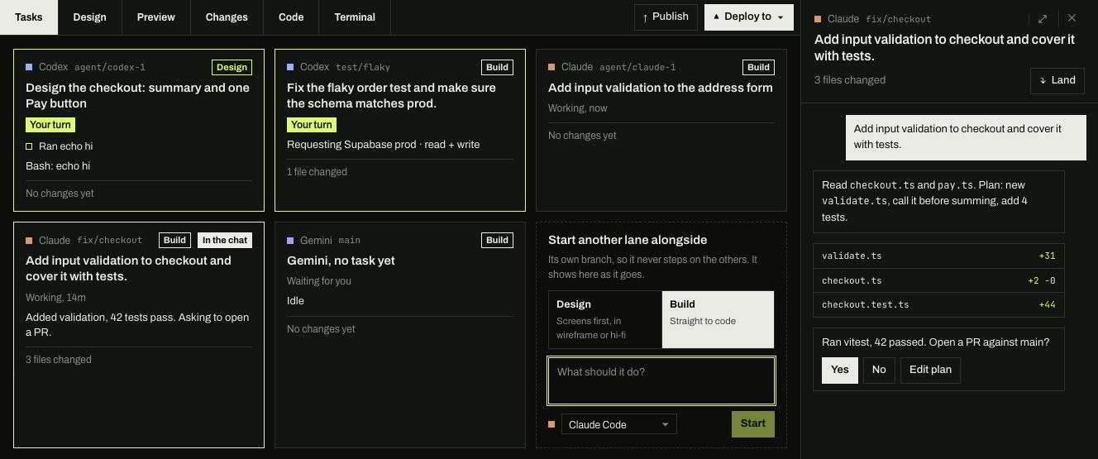Viewport: 1098px width, 459px height.
Task: Click '3 files changed' on fix/checkout card
Action: [x=59, y=360]
